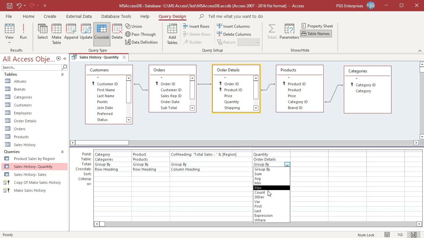
Task: Undo the last action in Quick Access toolbar
Action: [19, 6]
